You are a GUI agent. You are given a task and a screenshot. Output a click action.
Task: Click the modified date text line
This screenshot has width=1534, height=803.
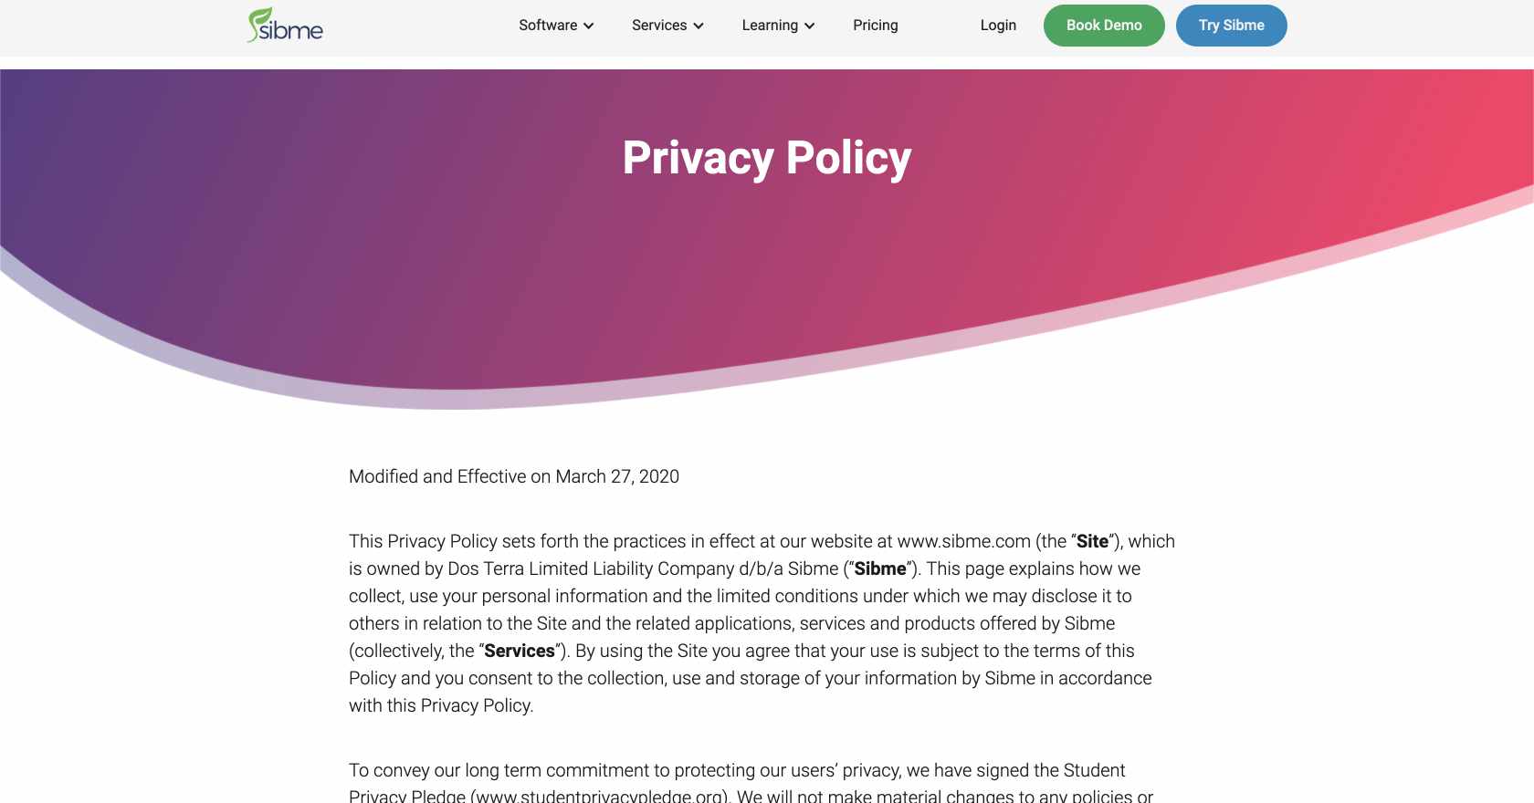[513, 476]
